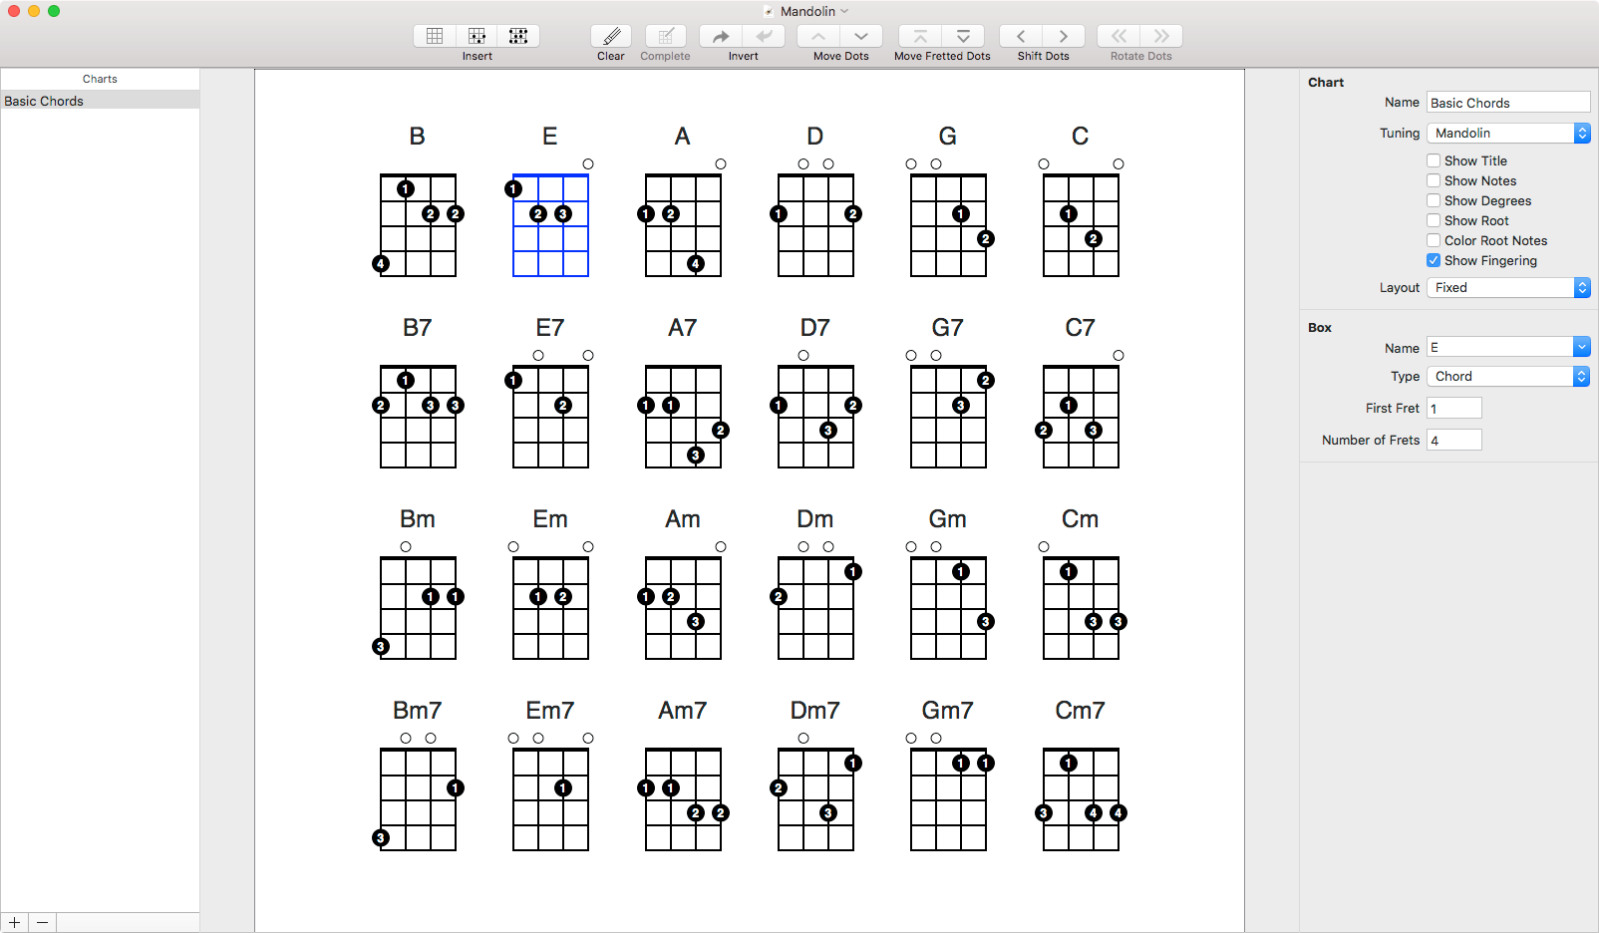This screenshot has height=933, width=1599.
Task: Click the remove chart minus button
Action: 42,923
